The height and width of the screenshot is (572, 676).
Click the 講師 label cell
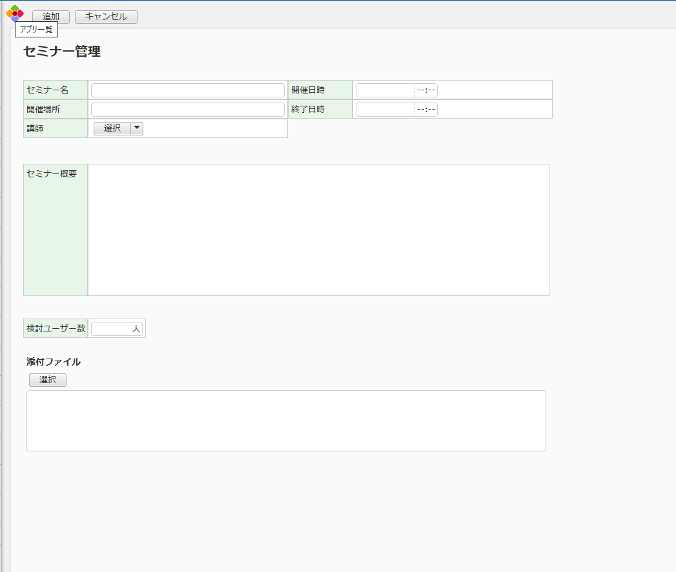click(x=56, y=128)
